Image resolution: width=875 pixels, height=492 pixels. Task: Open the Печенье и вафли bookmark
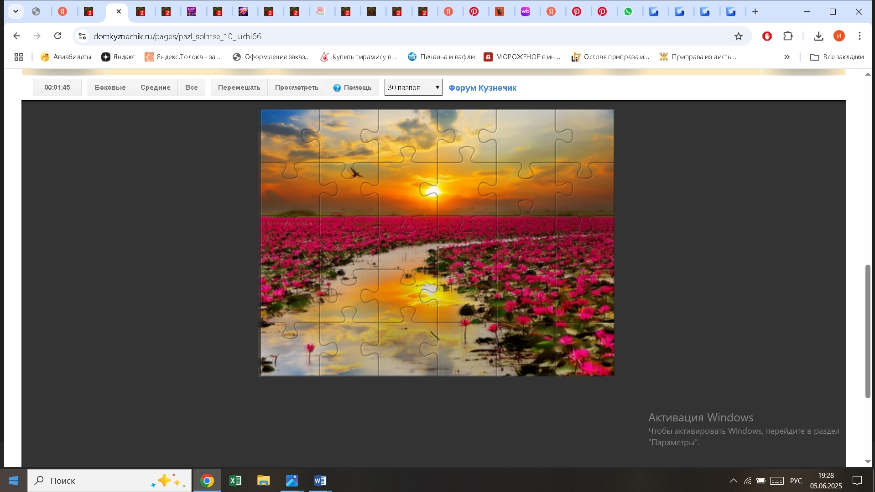click(441, 57)
